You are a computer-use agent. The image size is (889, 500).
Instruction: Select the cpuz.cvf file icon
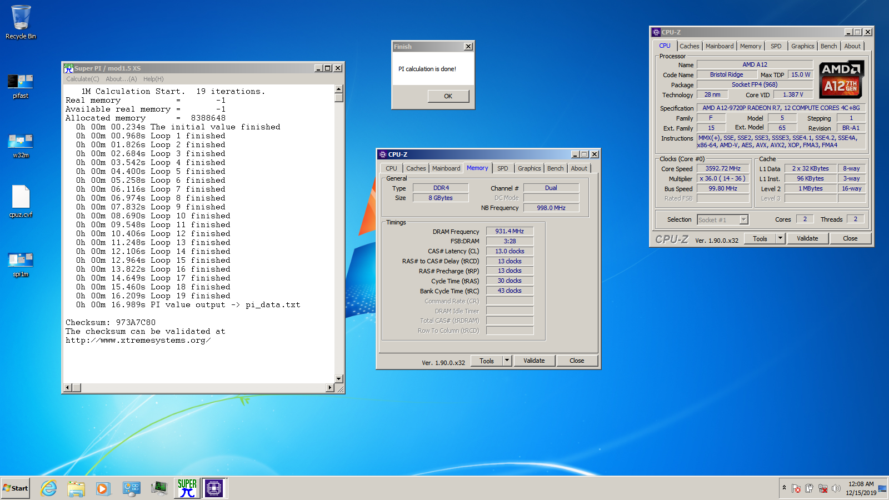coord(21,202)
